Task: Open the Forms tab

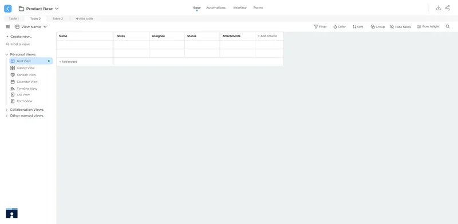Action: tap(258, 8)
